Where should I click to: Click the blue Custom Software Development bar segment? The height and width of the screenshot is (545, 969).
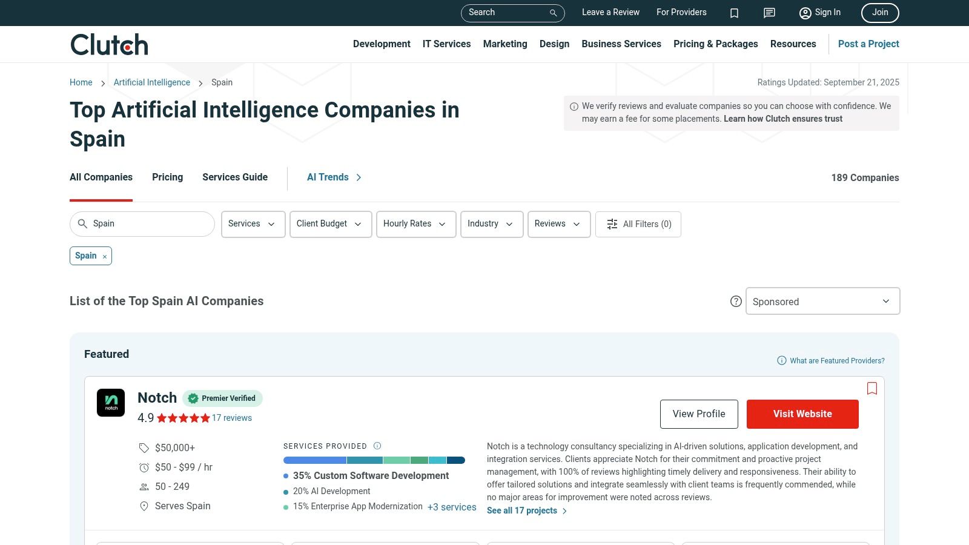pyautogui.click(x=315, y=460)
